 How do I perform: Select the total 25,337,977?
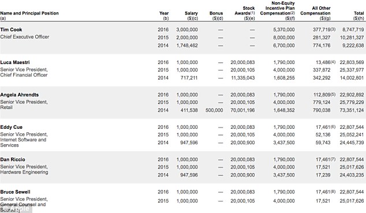coord(352,70)
